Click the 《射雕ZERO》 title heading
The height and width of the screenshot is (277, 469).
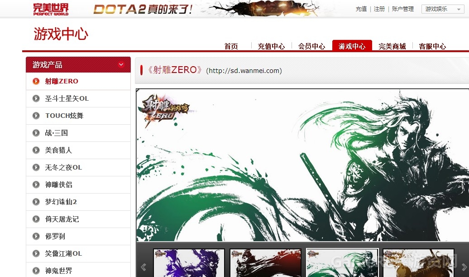click(175, 70)
